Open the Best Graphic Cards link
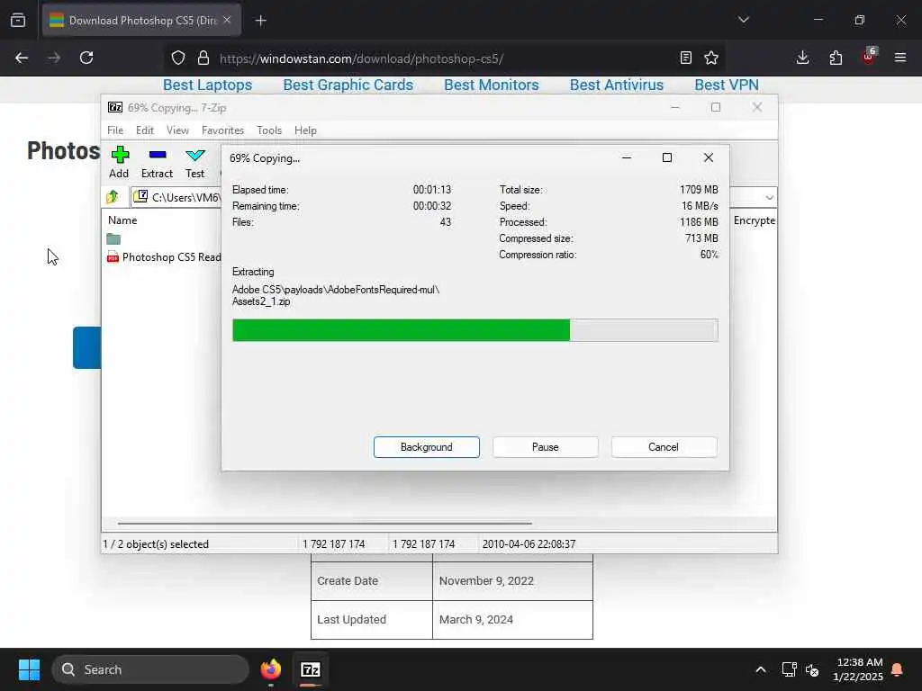This screenshot has height=691, width=922. click(348, 85)
